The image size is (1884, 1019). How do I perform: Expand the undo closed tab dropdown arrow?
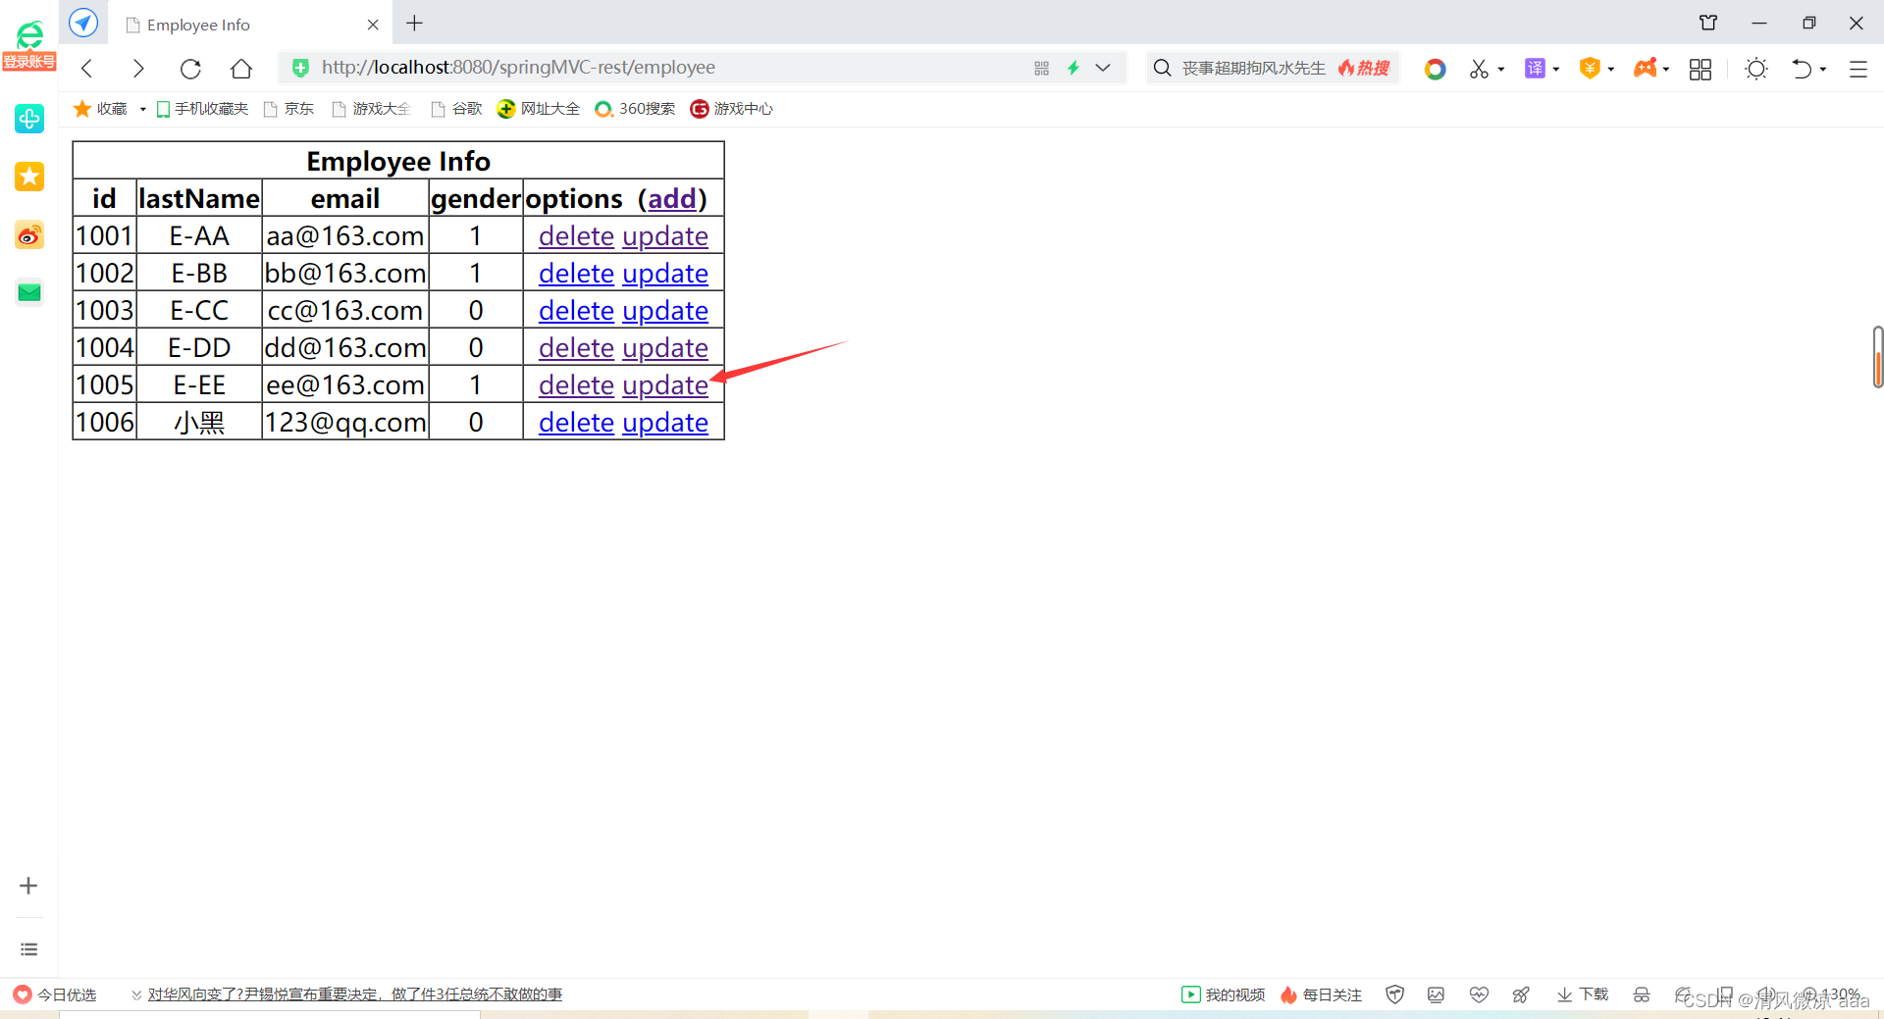(x=1823, y=69)
